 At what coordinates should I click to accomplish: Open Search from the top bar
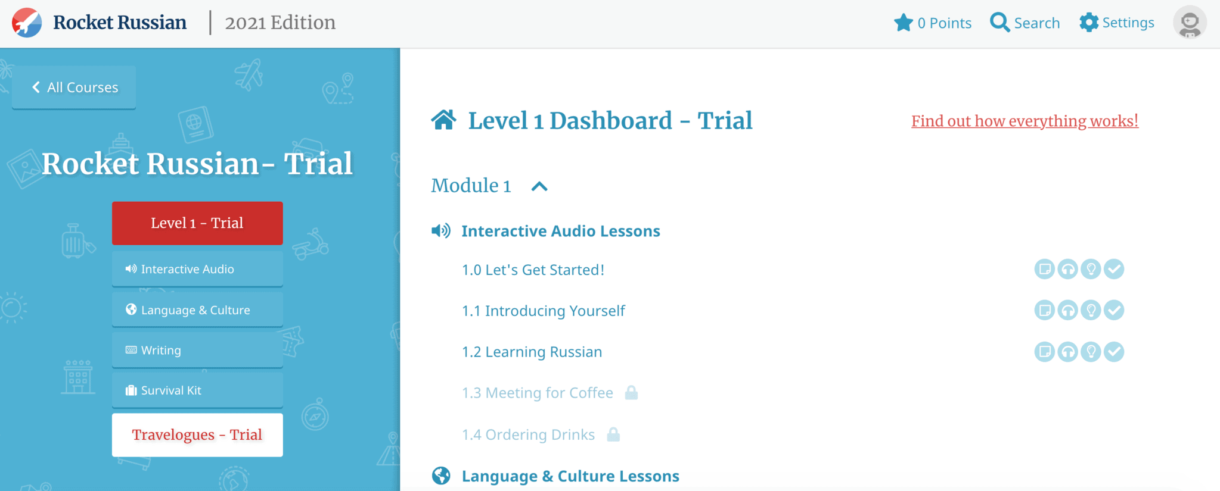coord(1025,23)
